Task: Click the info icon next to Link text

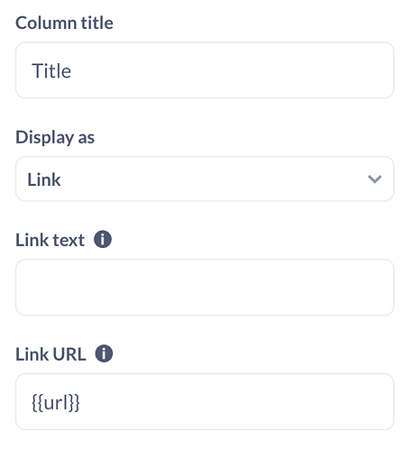Action: click(x=103, y=239)
